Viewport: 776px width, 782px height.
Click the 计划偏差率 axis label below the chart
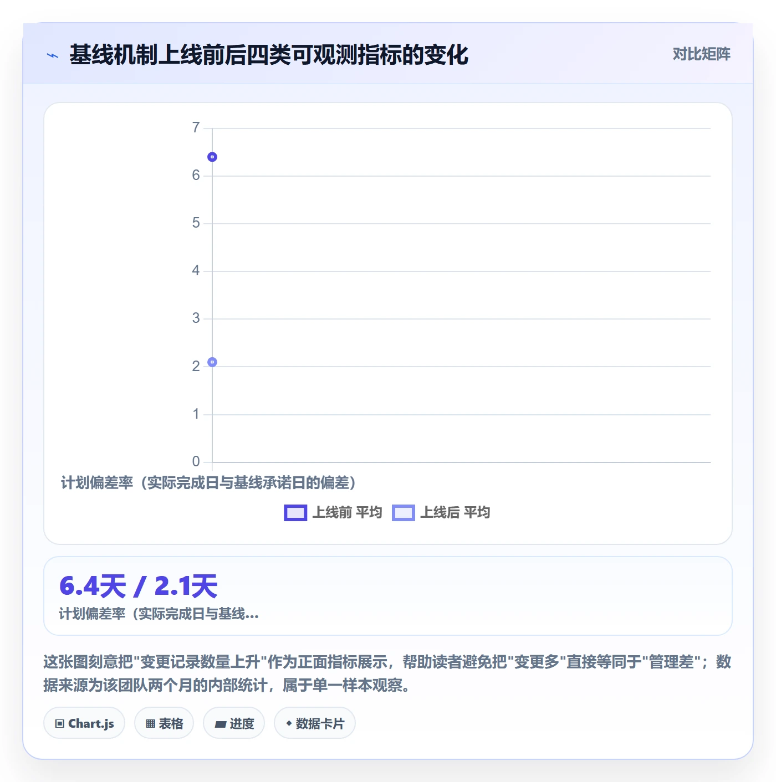pyautogui.click(x=208, y=483)
